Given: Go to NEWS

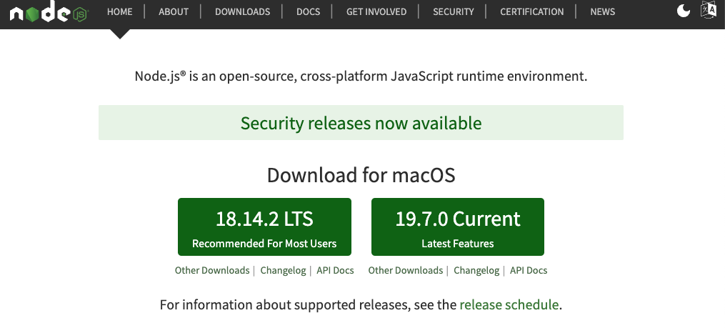Looking at the screenshot, I should [602, 12].
